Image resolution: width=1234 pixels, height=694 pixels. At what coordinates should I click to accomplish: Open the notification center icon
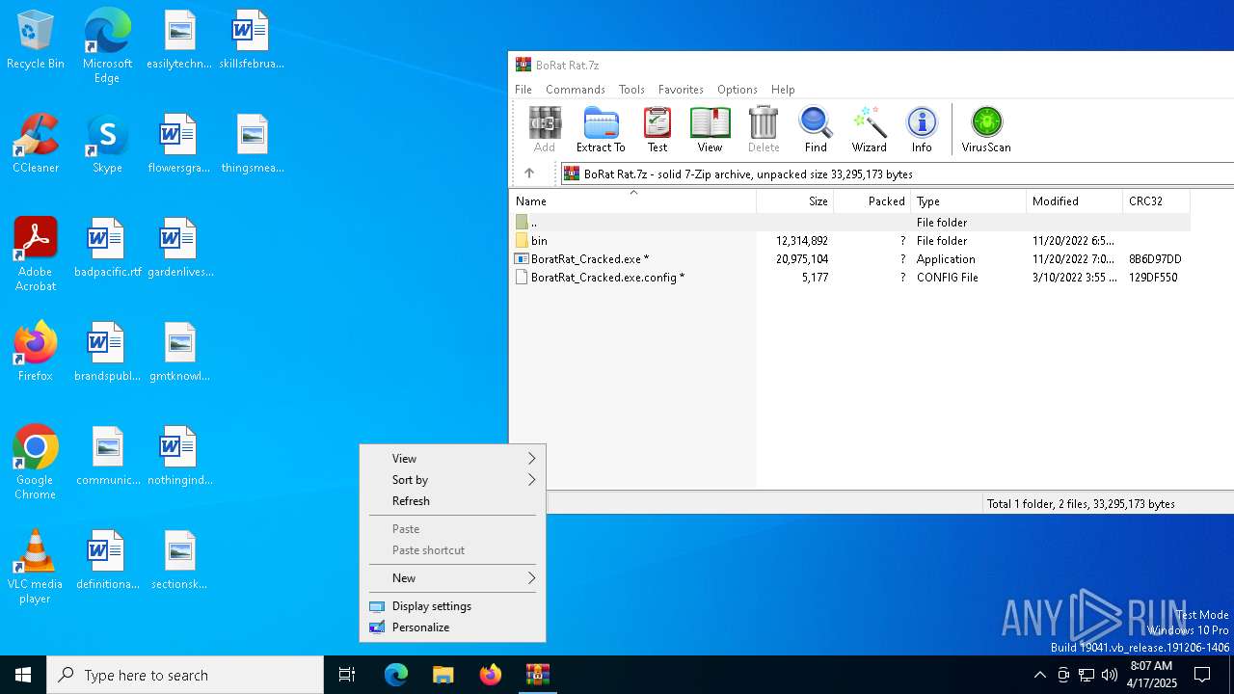pyautogui.click(x=1202, y=675)
